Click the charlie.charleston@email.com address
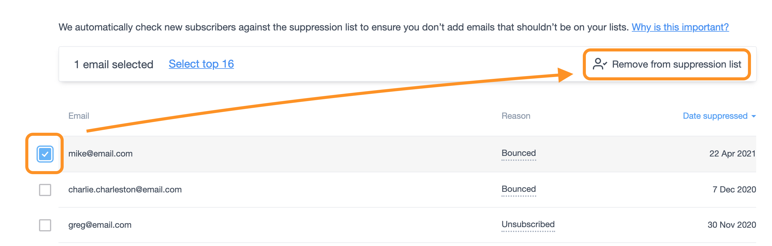 125,190
